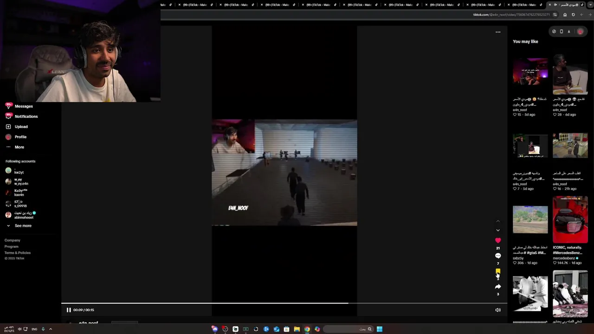Image resolution: width=594 pixels, height=334 pixels.
Task: Reload the page with browser refresh
Action: pos(573,15)
